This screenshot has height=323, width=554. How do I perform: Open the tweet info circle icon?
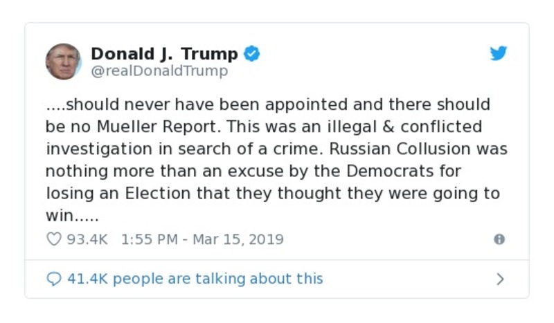pyautogui.click(x=499, y=239)
